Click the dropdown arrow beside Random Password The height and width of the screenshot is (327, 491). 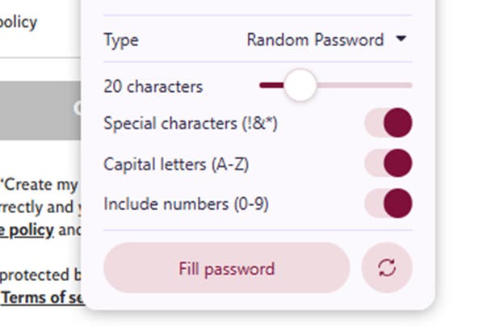tap(401, 39)
